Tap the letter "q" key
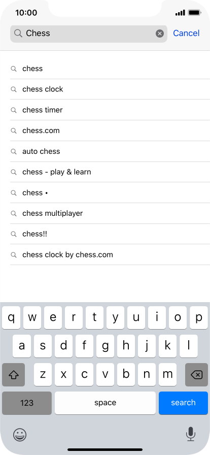Image resolution: width=210 pixels, height=455 pixels. [11, 318]
